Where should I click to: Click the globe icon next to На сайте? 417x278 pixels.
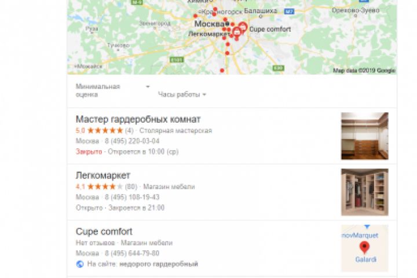click(x=80, y=264)
